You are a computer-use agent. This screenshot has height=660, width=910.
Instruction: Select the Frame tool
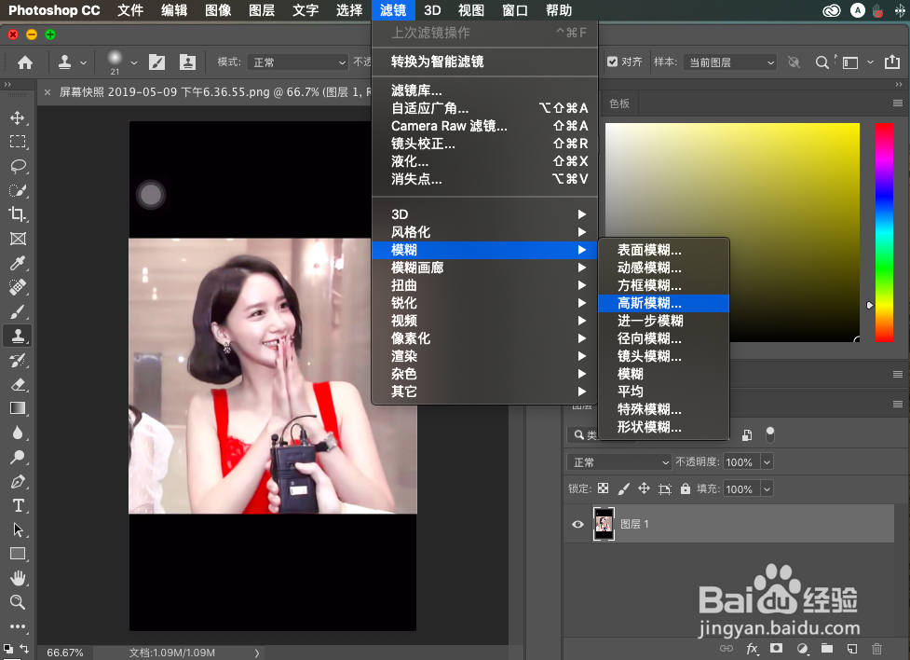[18, 239]
